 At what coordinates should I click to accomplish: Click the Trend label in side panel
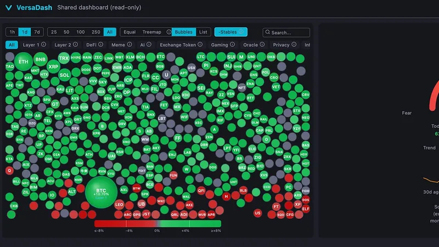click(429, 148)
